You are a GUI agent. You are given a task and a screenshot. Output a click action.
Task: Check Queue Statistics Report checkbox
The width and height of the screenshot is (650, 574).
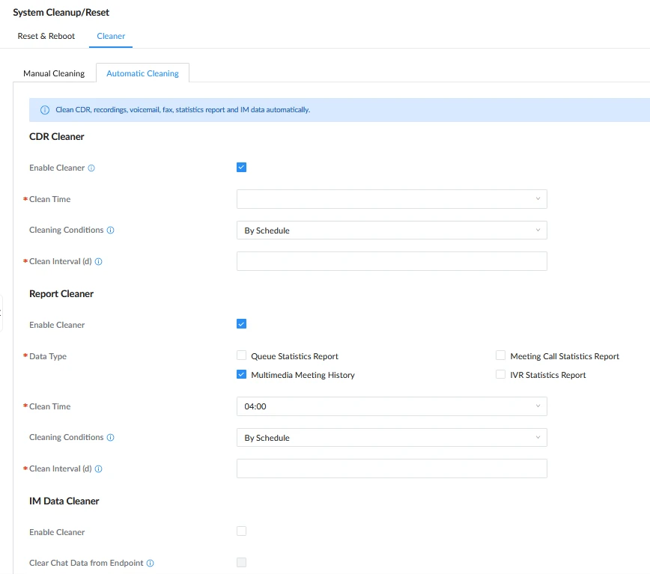click(241, 355)
